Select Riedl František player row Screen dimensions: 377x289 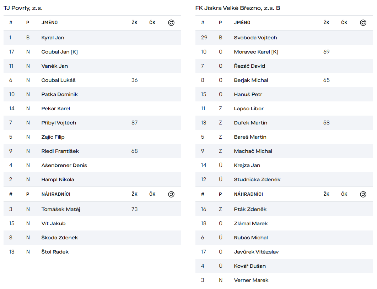pos(92,151)
